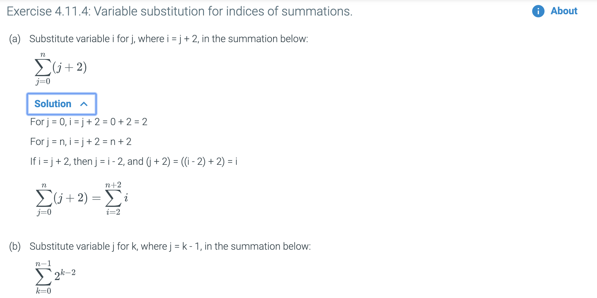The height and width of the screenshot is (298, 597).
Task: Click the resulting equation below the solution steps
Action: coord(81,198)
